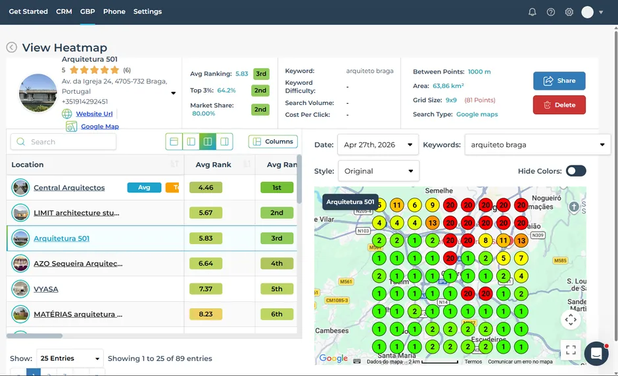618x376 pixels.
Task: Open the CRM menu
Action: point(64,11)
